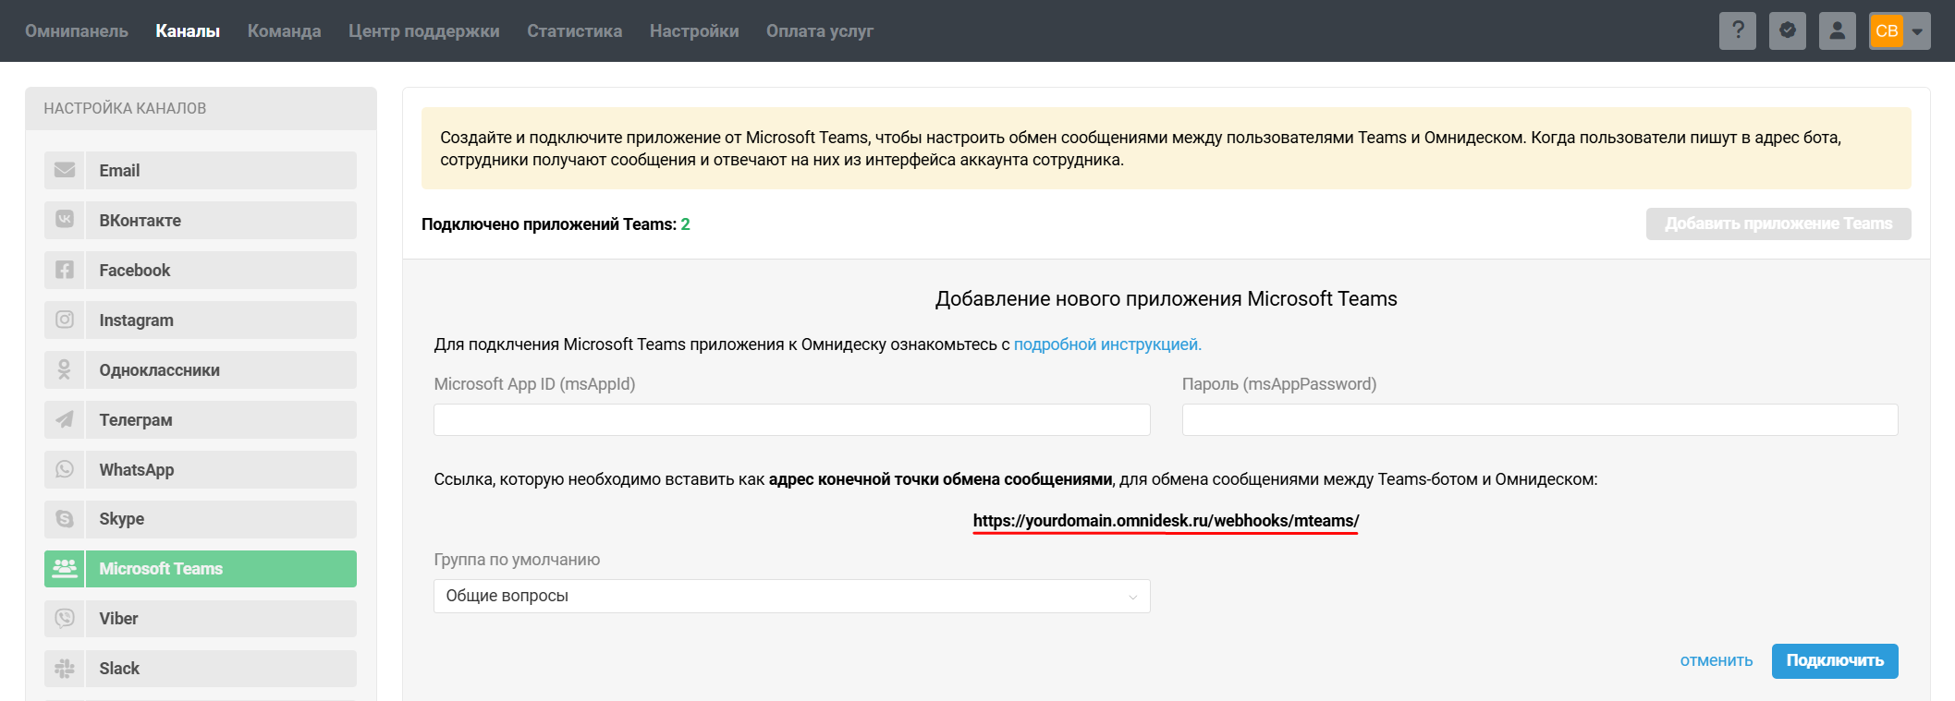This screenshot has width=1955, height=701.
Task: Click the WhatsApp logo icon
Action: [x=65, y=469]
